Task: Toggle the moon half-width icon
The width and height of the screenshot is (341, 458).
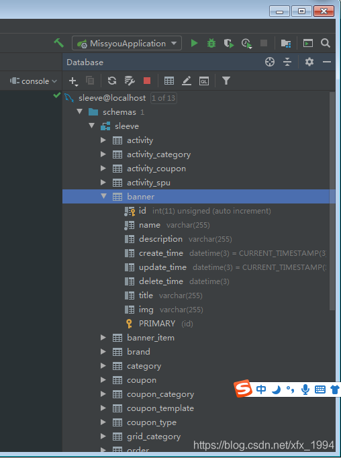Action: point(276,390)
